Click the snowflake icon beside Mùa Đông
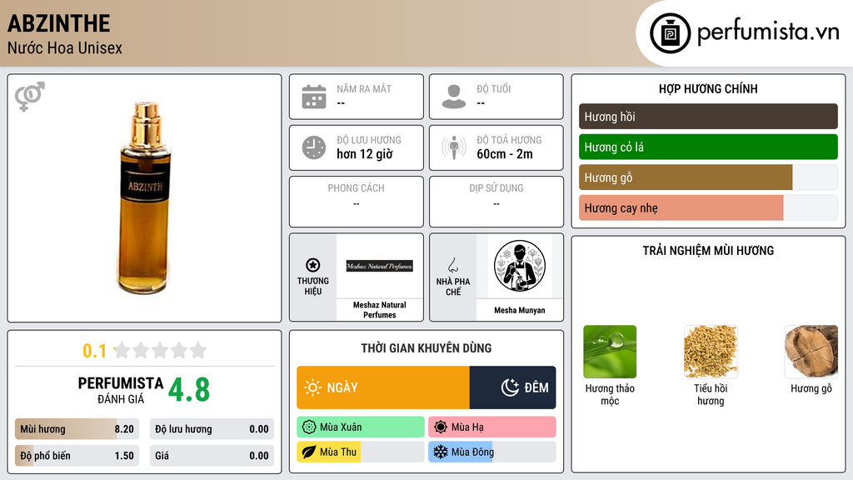 pos(441,452)
